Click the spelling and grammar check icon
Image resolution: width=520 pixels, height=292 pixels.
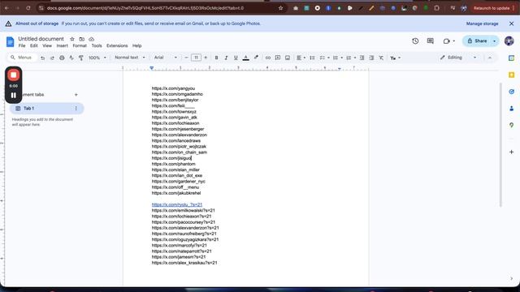[x=71, y=58]
